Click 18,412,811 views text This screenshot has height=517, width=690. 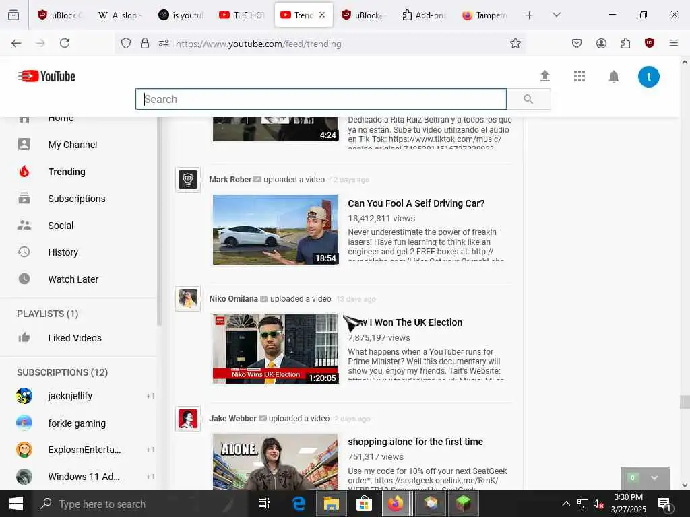click(x=381, y=219)
